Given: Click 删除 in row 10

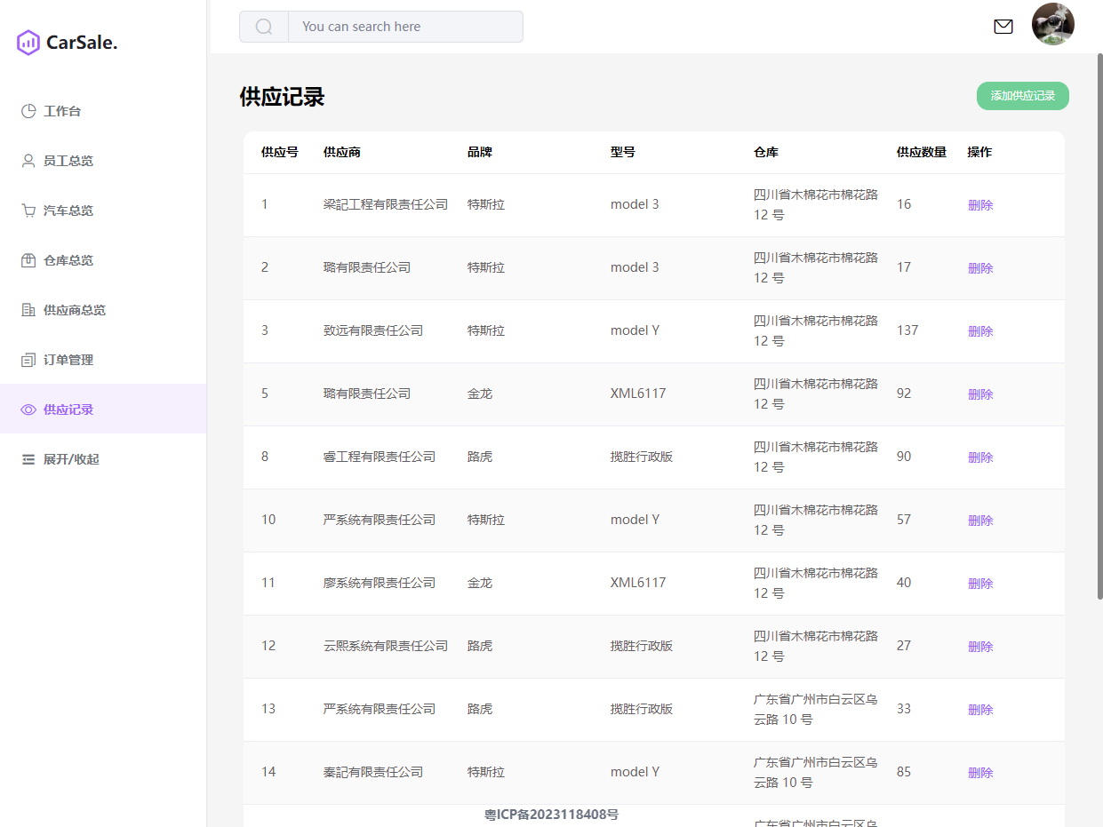Looking at the screenshot, I should point(980,521).
